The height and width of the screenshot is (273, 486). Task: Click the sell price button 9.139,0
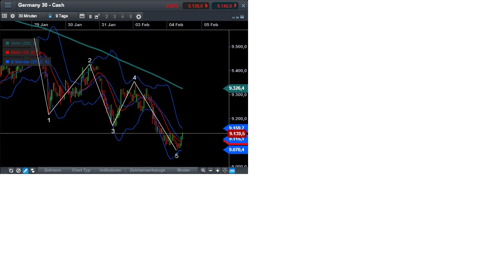195,6
